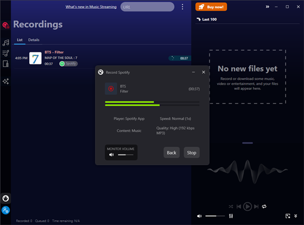Image resolution: width=304 pixels, height=225 pixels.
Task: Click the round logo icon above account
Action: pos(6,199)
